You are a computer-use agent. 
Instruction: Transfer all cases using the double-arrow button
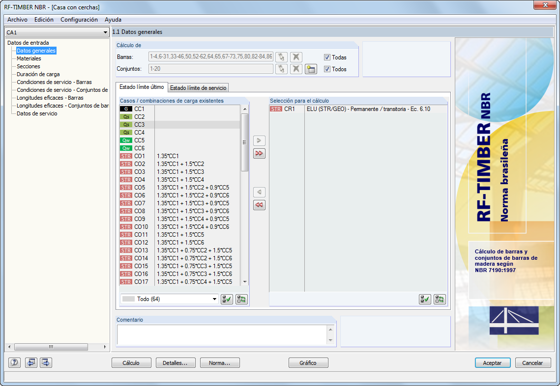[x=259, y=153]
